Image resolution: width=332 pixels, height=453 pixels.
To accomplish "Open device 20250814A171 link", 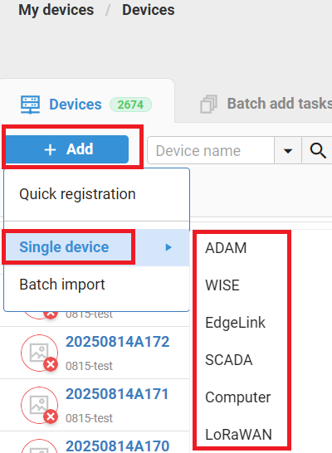I will click(x=117, y=394).
